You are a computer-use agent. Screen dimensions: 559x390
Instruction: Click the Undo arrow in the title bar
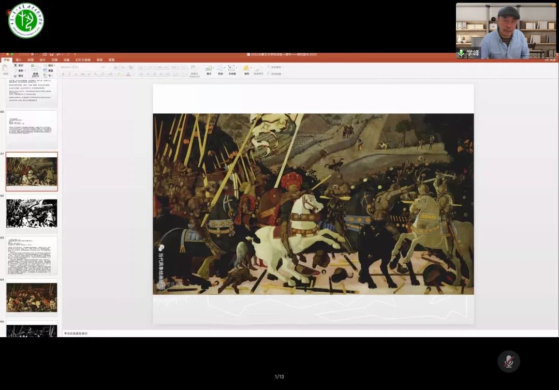(x=58, y=54)
